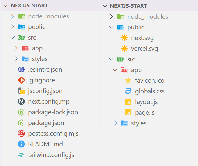This screenshot has height=166, width=198.
Task: Collapse the app folder in right panel
Action: [x=115, y=70]
